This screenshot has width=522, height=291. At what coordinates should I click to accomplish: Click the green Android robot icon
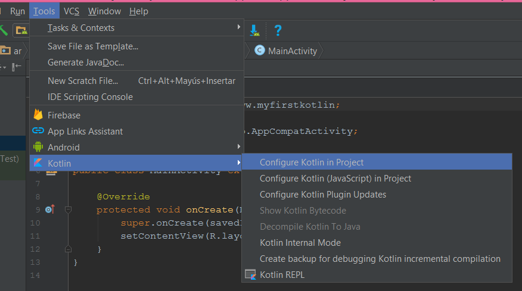(38, 146)
